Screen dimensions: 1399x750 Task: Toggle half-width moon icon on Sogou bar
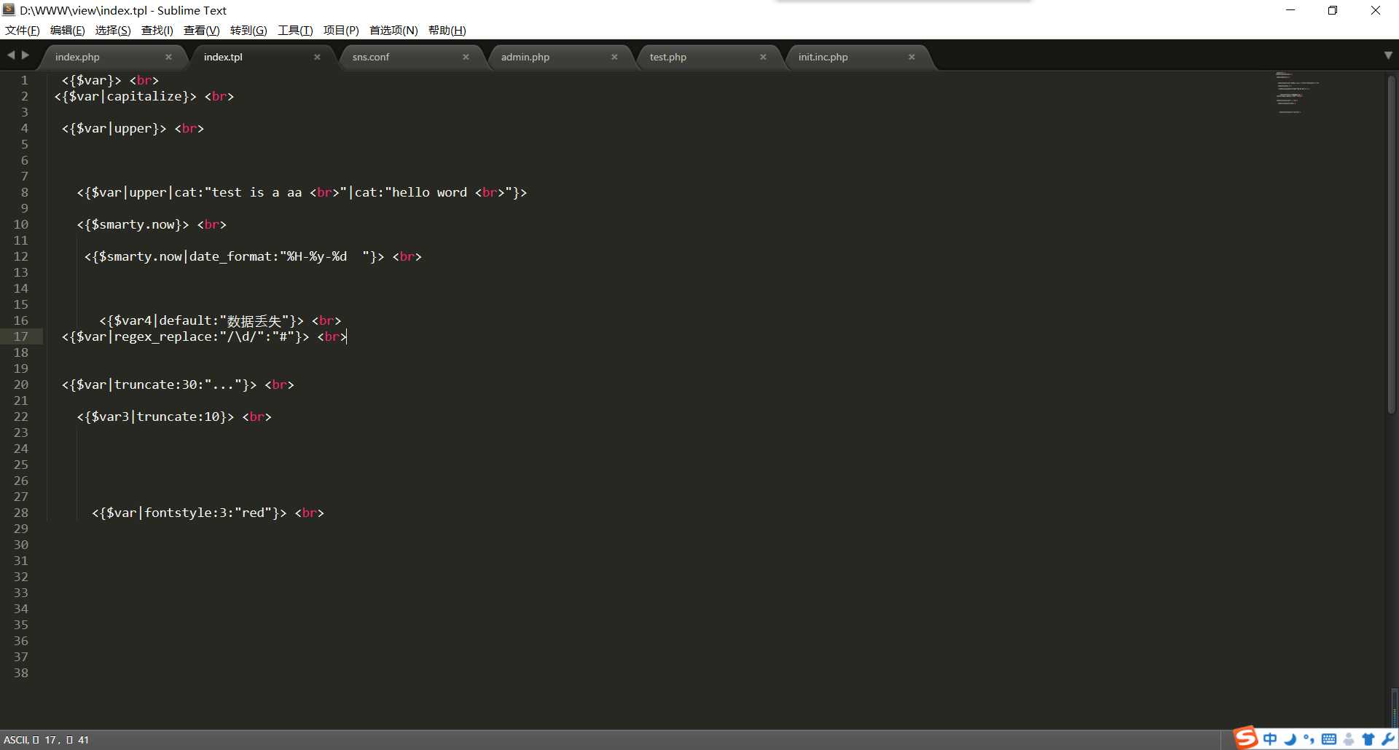1290,739
